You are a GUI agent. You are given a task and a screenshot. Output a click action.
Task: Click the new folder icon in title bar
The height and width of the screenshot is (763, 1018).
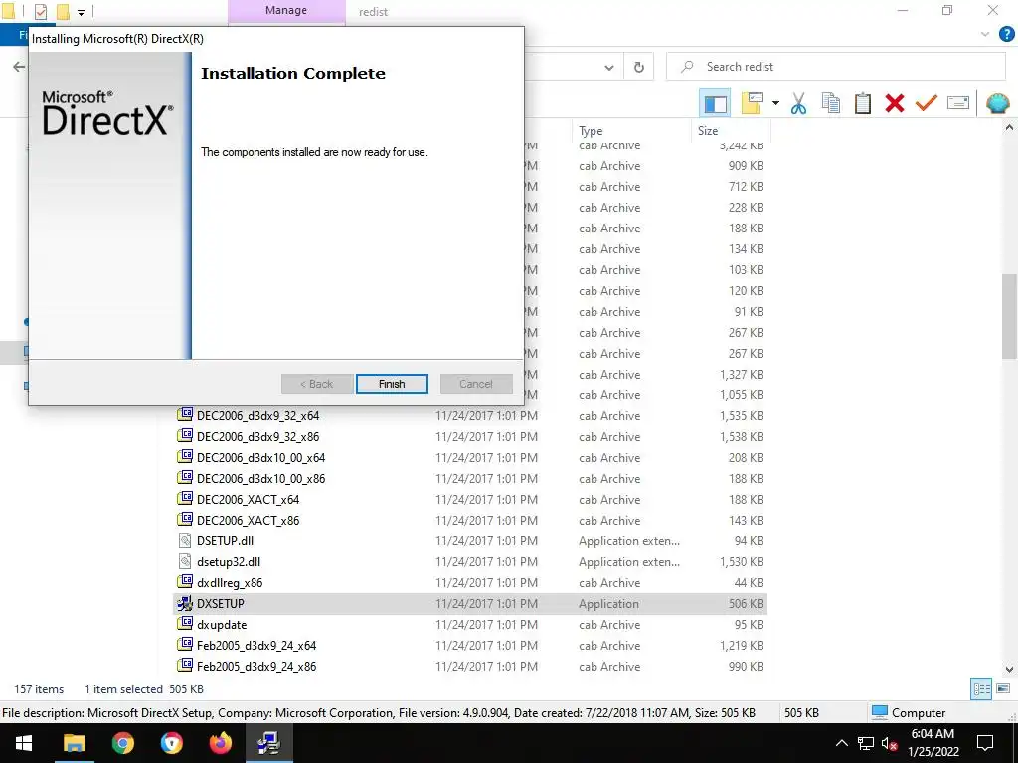pos(63,11)
